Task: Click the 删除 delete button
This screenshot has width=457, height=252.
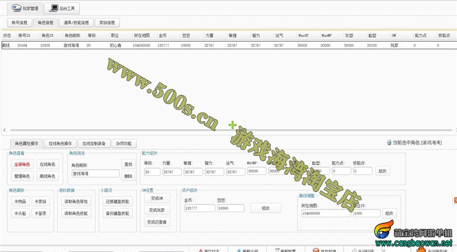Action: click(x=129, y=176)
